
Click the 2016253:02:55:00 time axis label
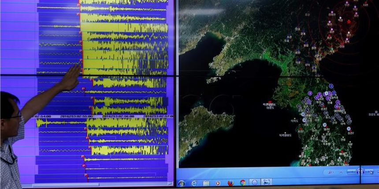pos(76,116)
